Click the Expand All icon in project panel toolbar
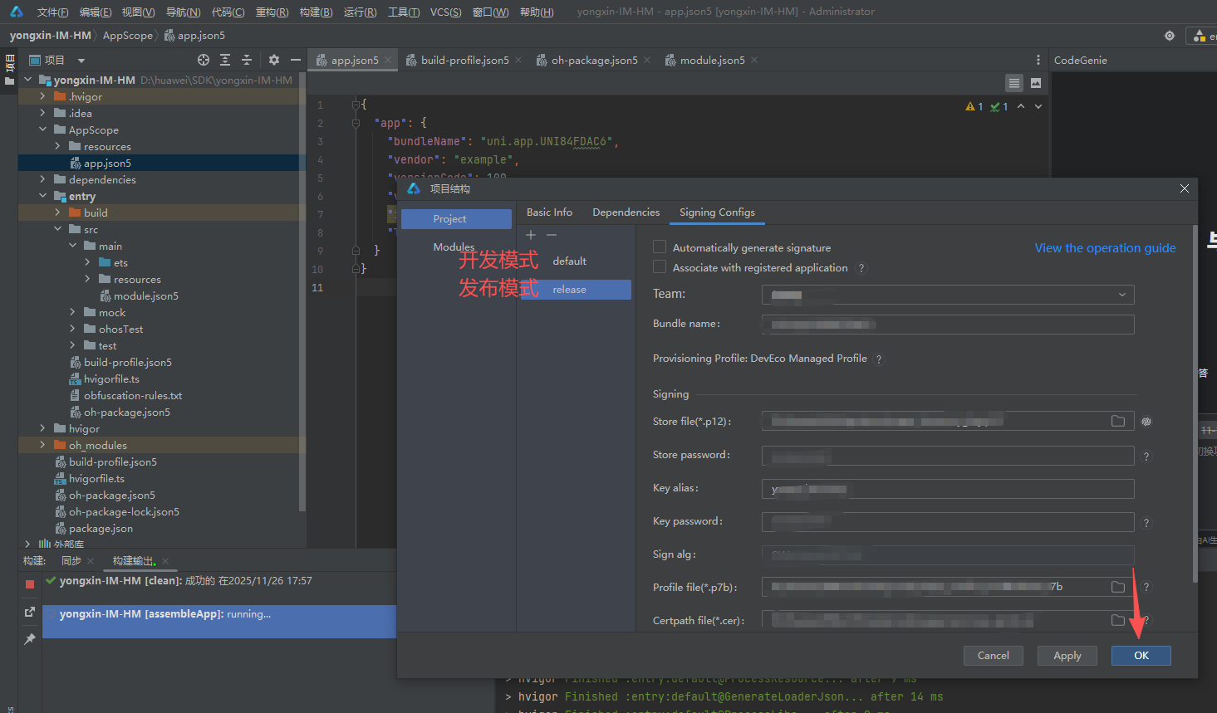Screen dimensions: 1217x713 pos(225,60)
